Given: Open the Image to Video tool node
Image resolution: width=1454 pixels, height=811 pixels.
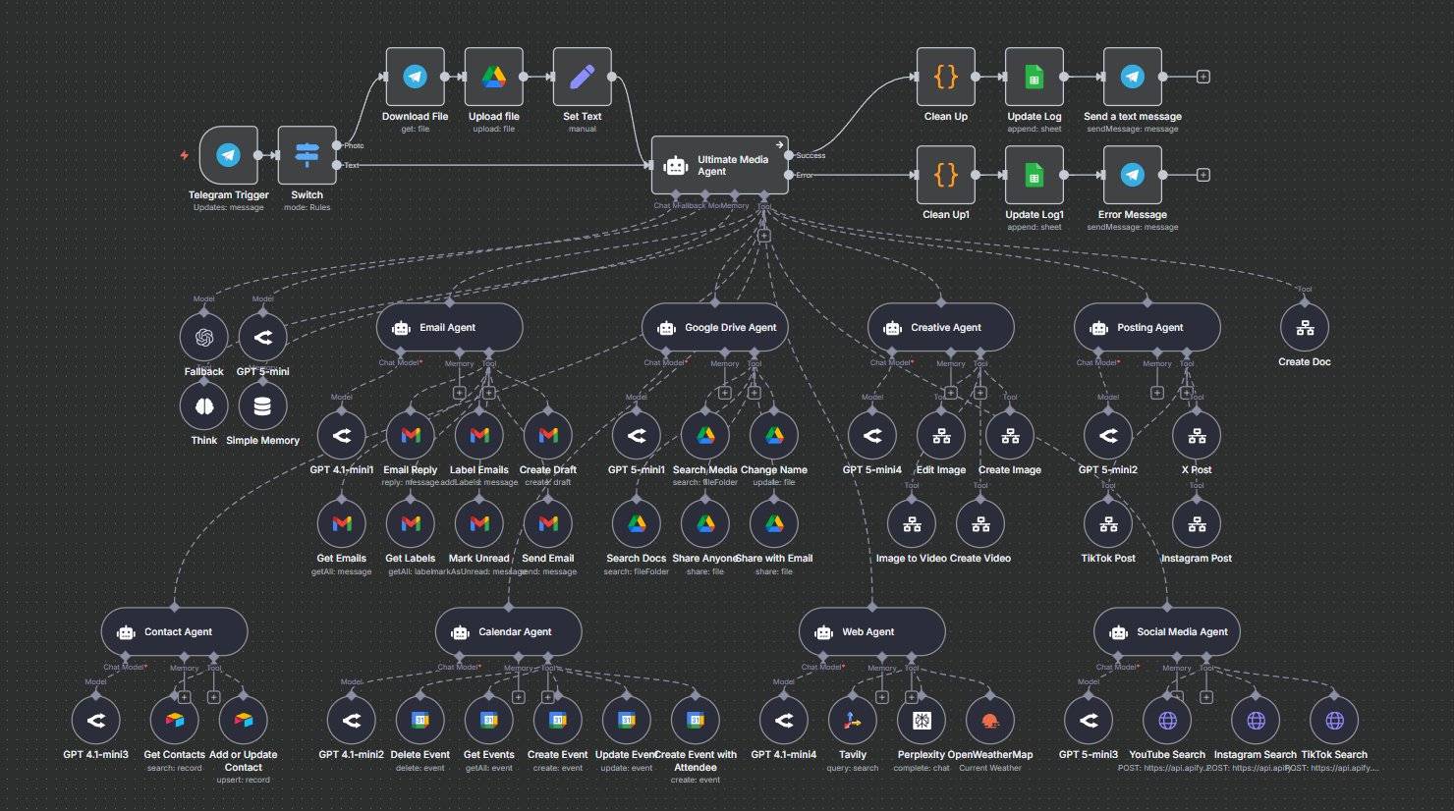Looking at the screenshot, I should [x=912, y=523].
